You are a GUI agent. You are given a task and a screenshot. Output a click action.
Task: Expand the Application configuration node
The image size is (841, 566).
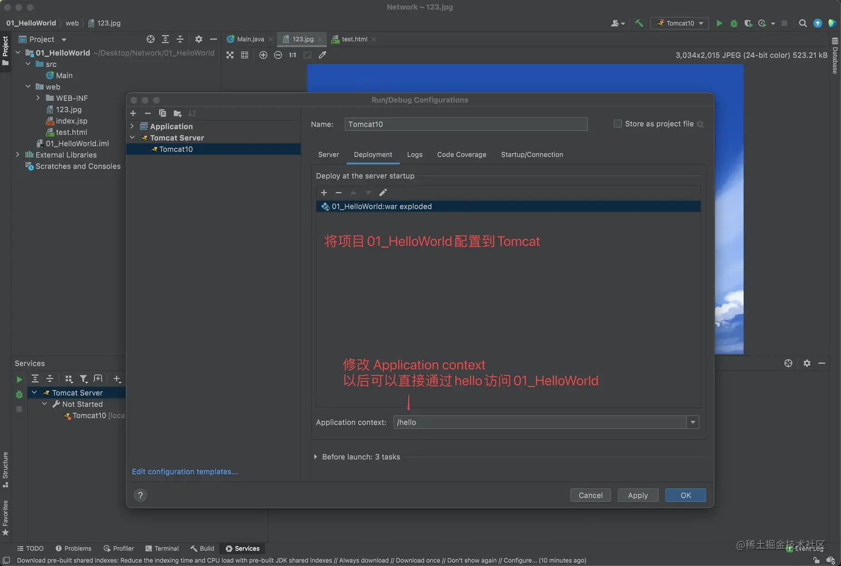point(132,126)
